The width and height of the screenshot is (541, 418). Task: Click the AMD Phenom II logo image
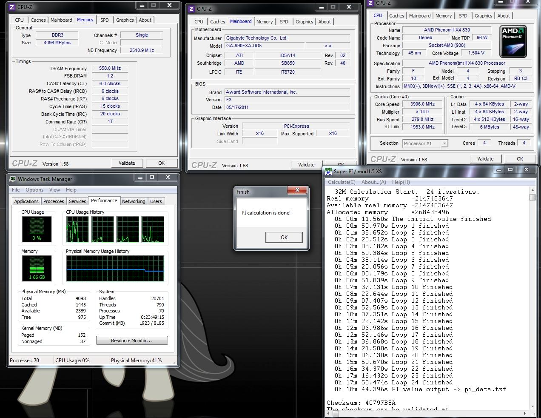(514, 41)
